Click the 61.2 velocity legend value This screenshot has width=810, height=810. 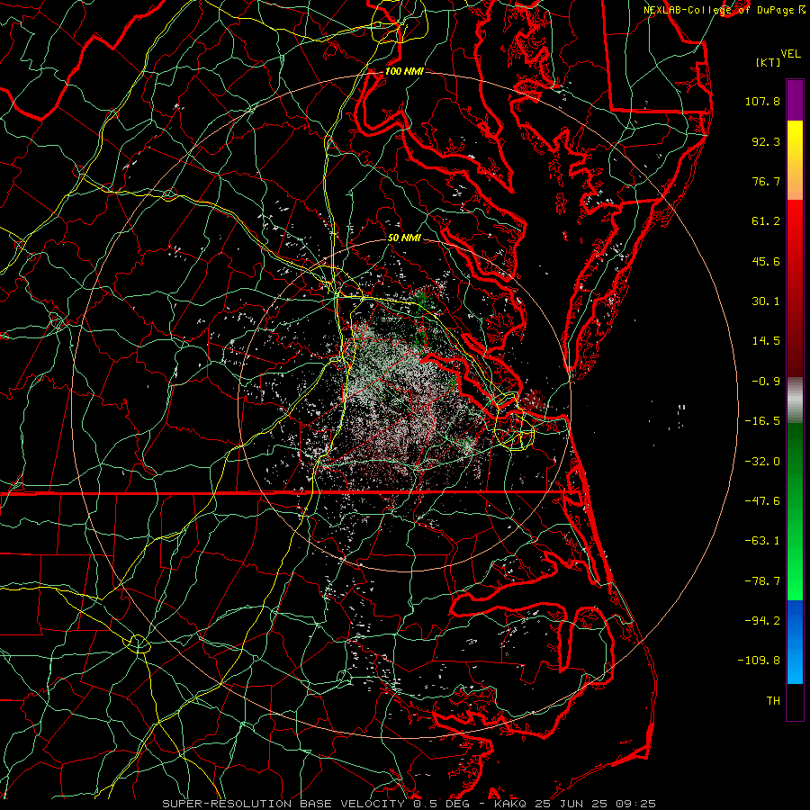[x=766, y=221]
